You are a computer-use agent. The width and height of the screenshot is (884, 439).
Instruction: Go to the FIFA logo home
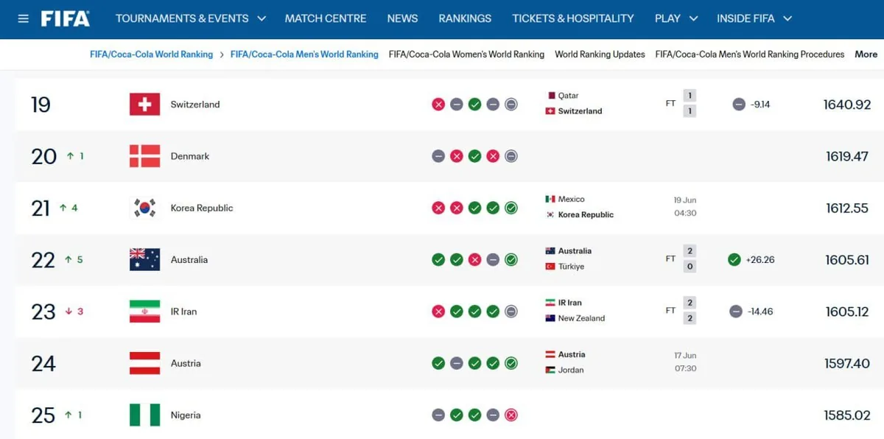[66, 18]
